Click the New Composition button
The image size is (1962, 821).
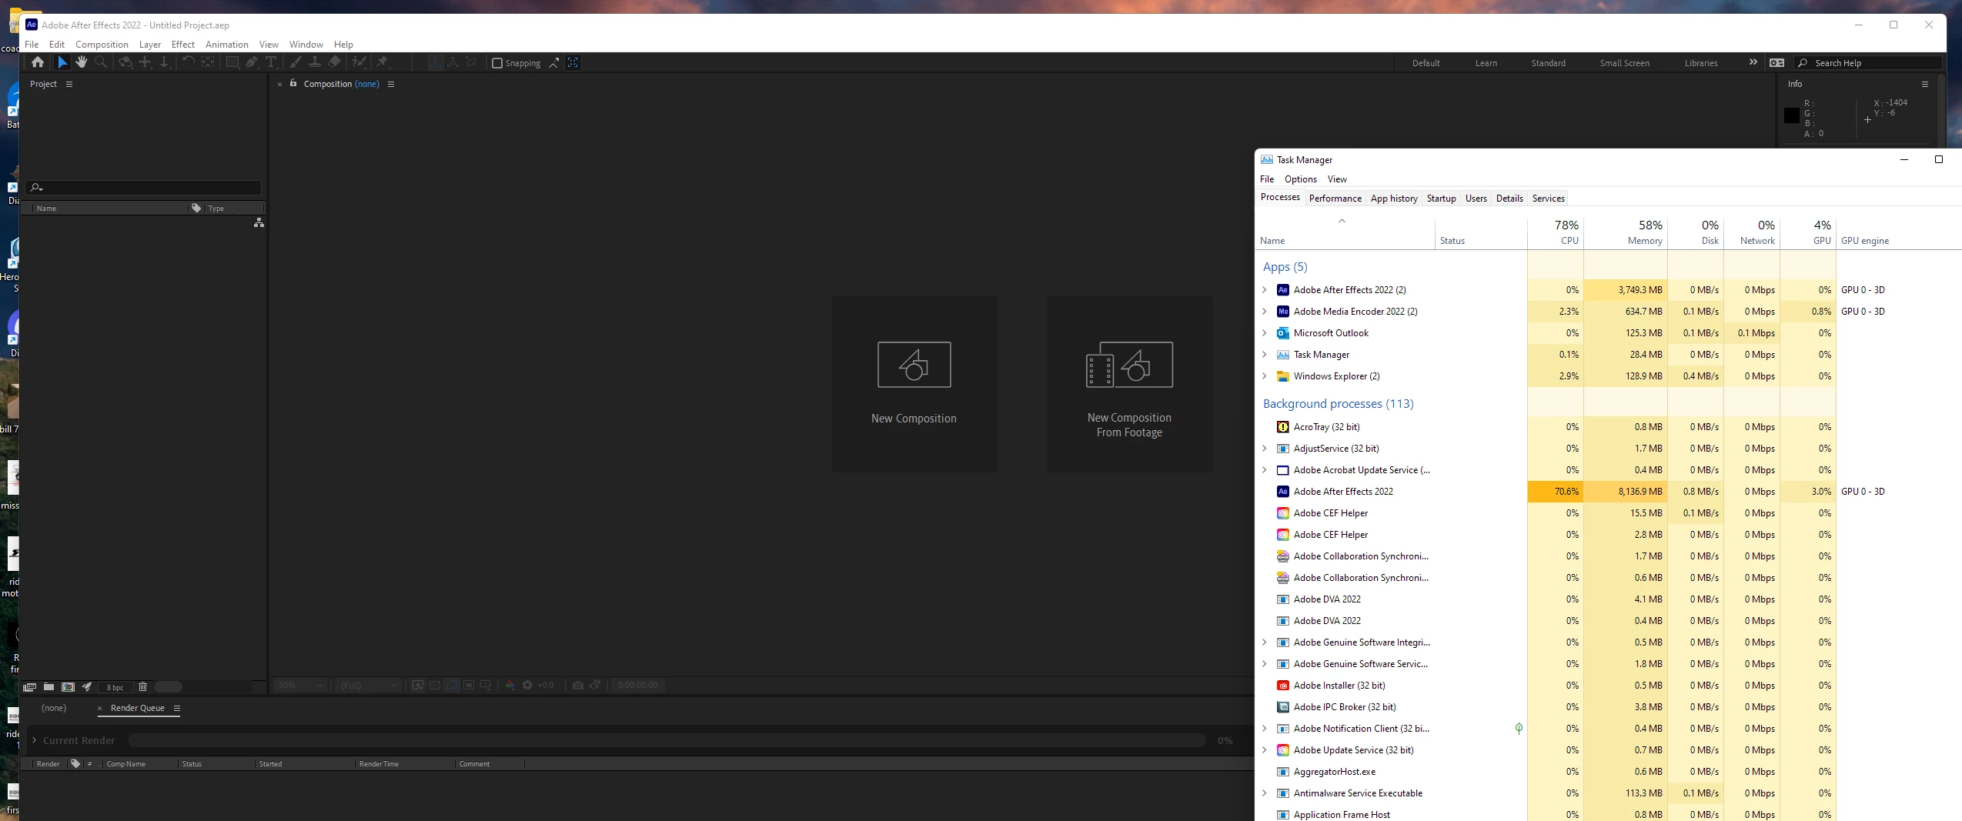point(914,383)
